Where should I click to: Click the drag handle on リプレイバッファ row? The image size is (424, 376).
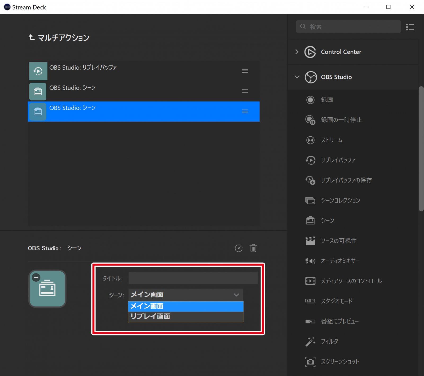click(x=245, y=71)
